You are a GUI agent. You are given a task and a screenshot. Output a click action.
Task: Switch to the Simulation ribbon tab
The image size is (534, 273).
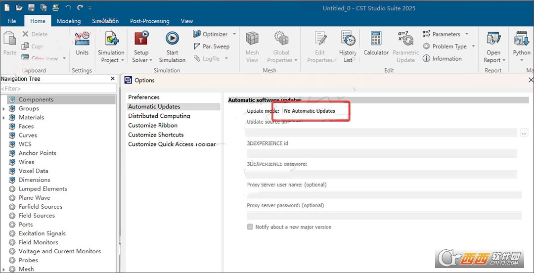(105, 21)
